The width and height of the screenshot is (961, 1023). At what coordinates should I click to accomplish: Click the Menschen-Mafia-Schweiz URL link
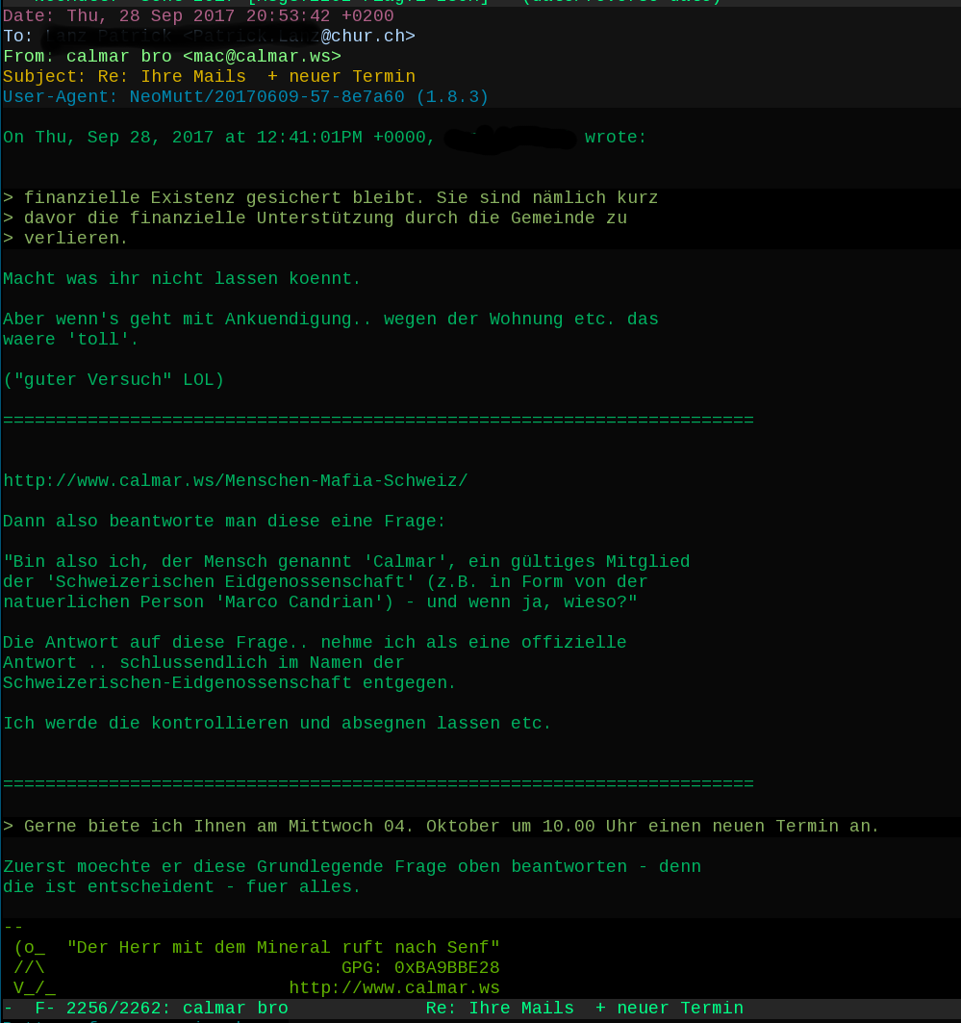(236, 481)
